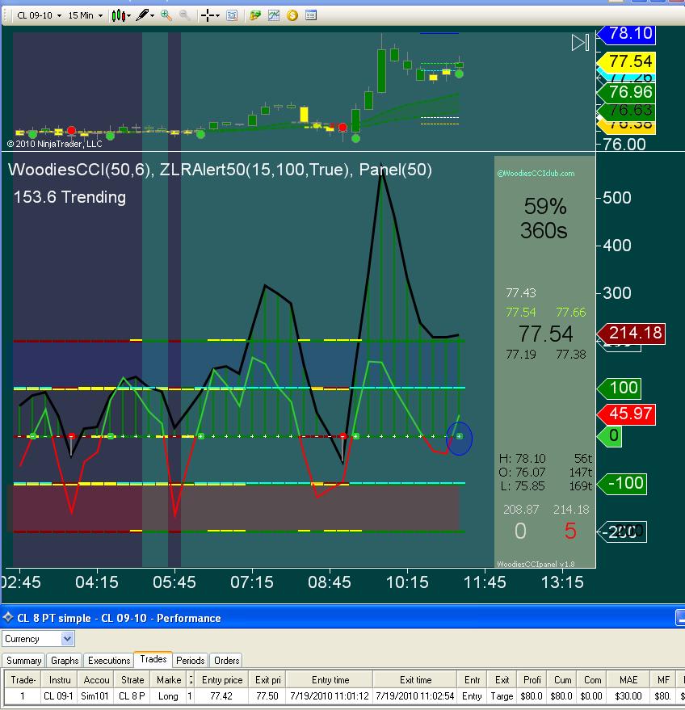685x710 pixels.
Task: Click the dark red 214.18 CCI marker
Action: coord(632,334)
